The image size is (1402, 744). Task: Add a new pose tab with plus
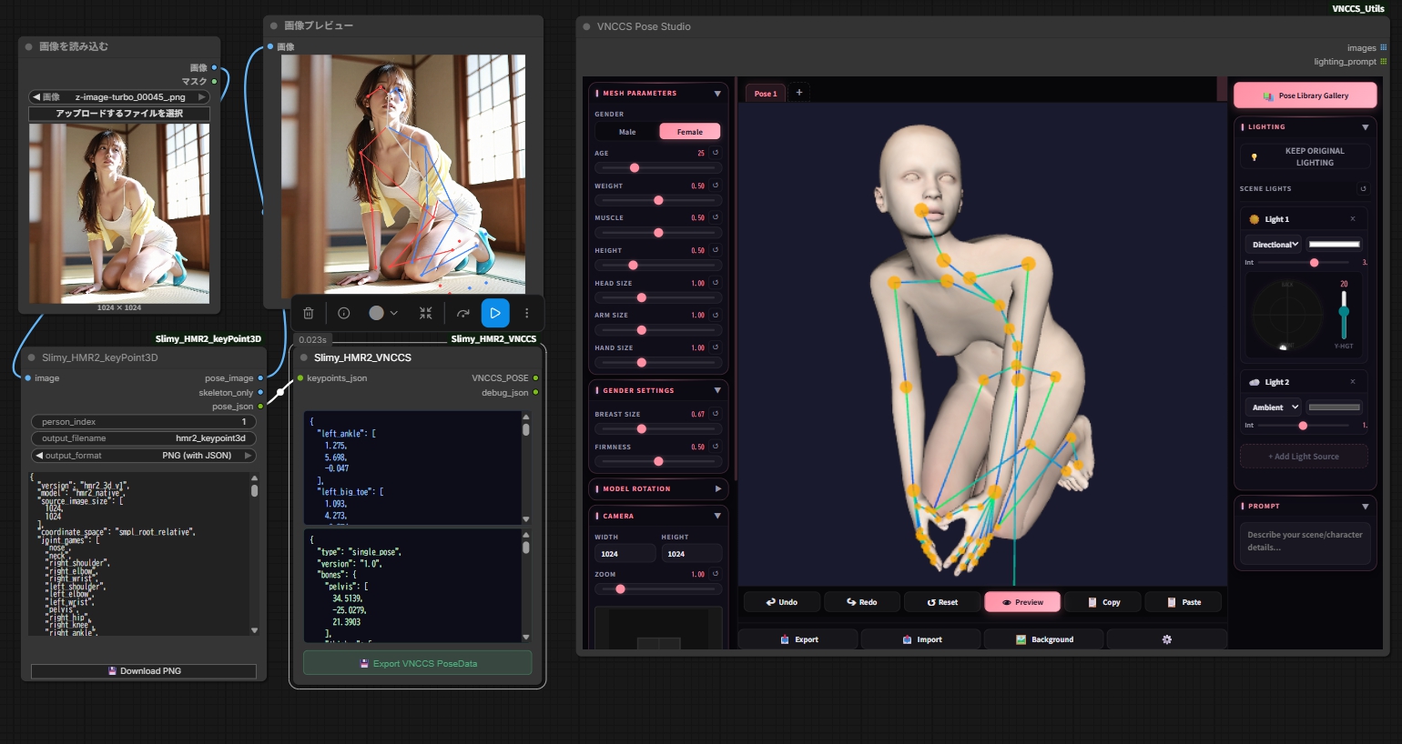click(799, 92)
